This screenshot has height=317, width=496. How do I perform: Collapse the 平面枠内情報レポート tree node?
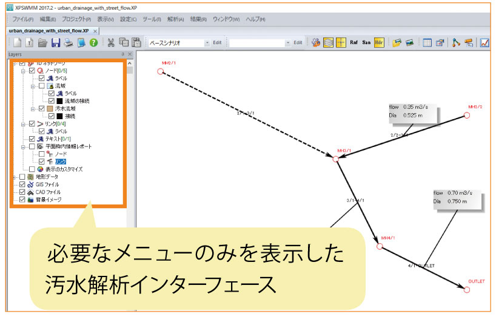tap(23, 147)
